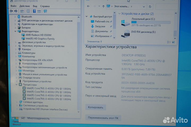Viewport: 191px width, 127px height.
Task: Open Многозадачность in Settings sidebar
Action: tap(38, 118)
